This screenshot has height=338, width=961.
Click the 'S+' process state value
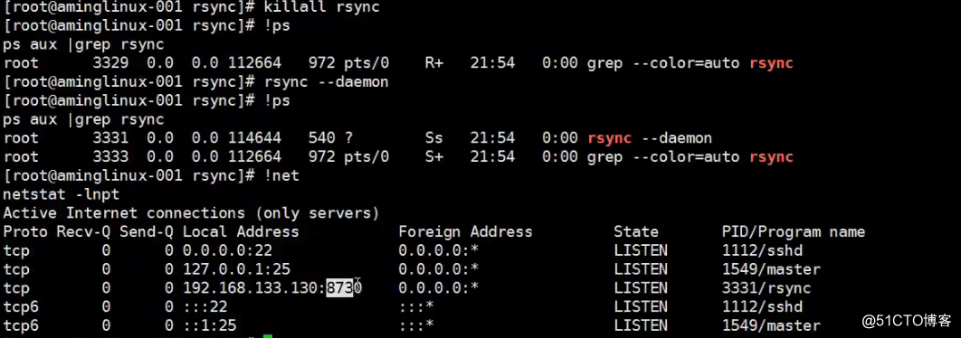(x=434, y=157)
